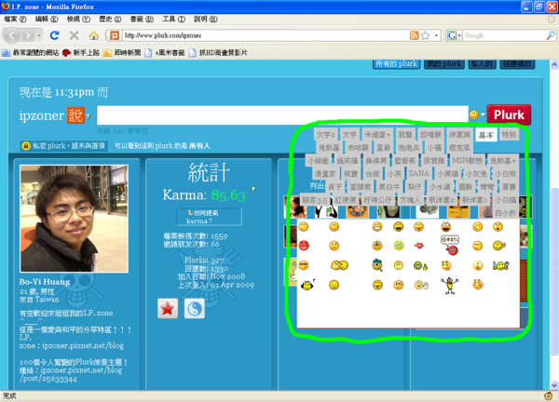The height and width of the screenshot is (402, 559).
Task: Click the page scrollbar down arrow
Action: point(553,385)
